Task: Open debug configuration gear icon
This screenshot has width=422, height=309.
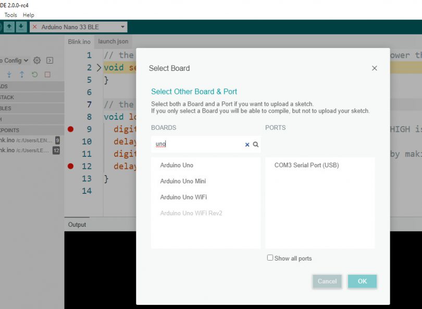Action: point(37,60)
